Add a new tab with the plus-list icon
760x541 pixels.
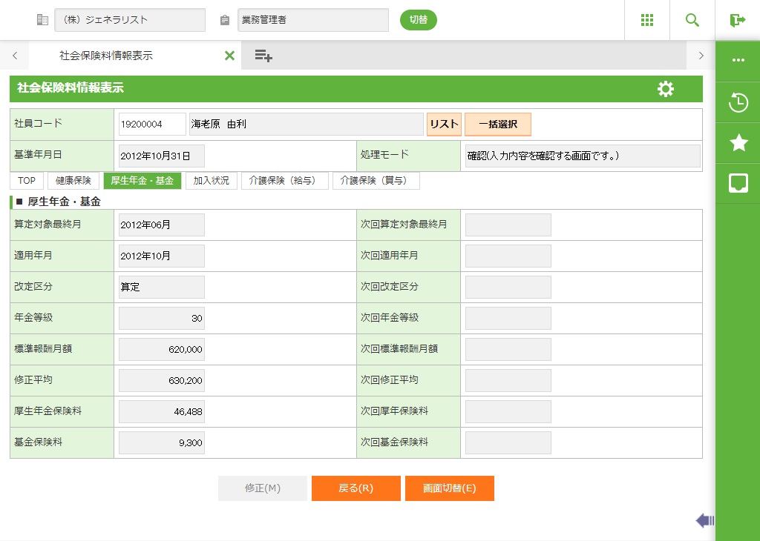pyautogui.click(x=263, y=56)
